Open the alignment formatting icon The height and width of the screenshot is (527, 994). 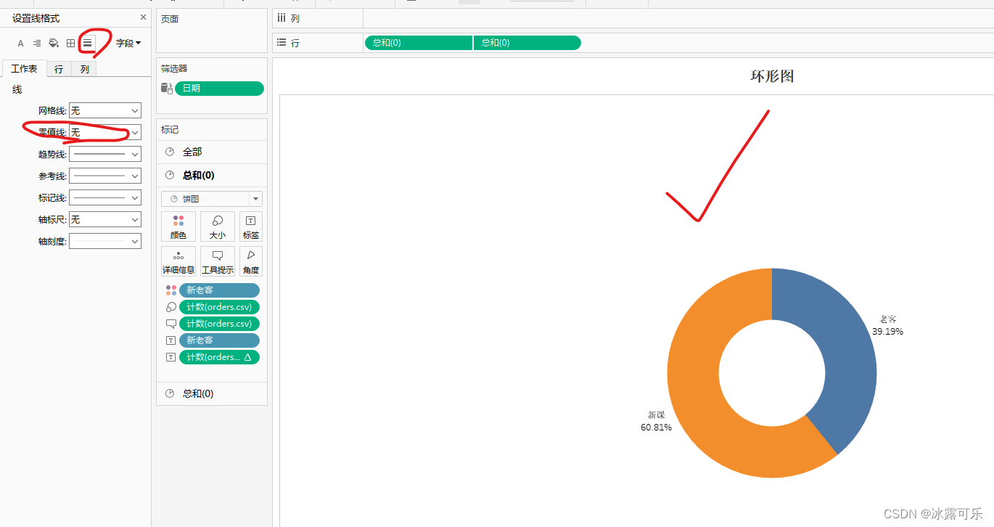(x=37, y=44)
